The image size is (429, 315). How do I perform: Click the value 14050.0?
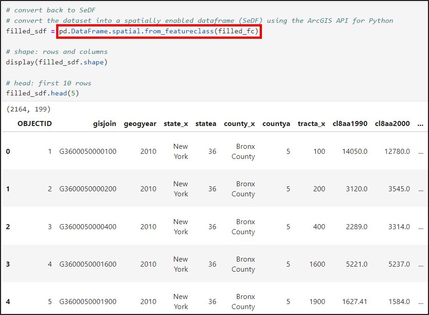click(355, 152)
